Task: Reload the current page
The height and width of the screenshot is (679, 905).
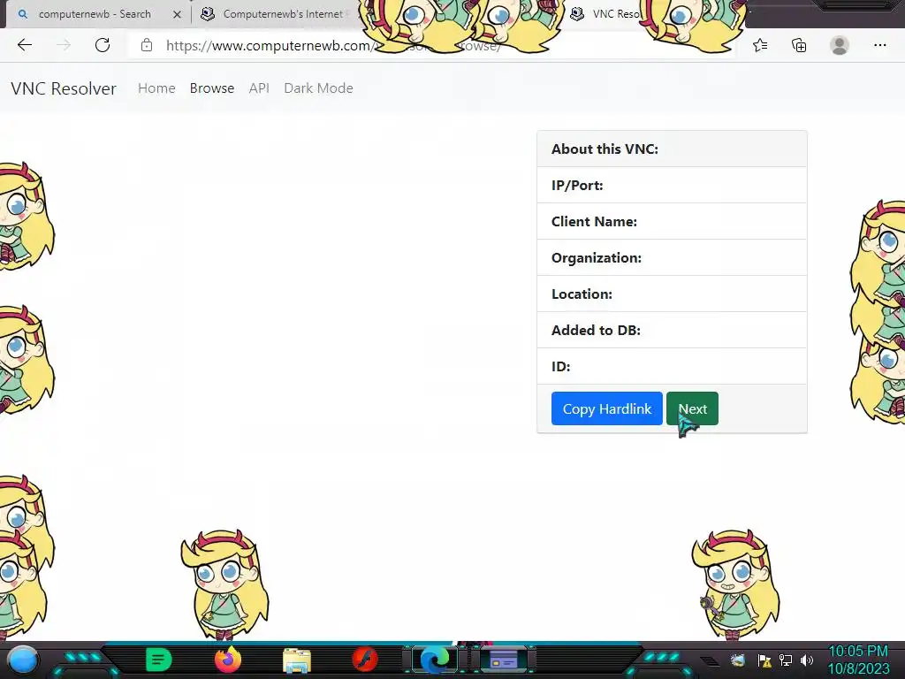Action: 103,45
